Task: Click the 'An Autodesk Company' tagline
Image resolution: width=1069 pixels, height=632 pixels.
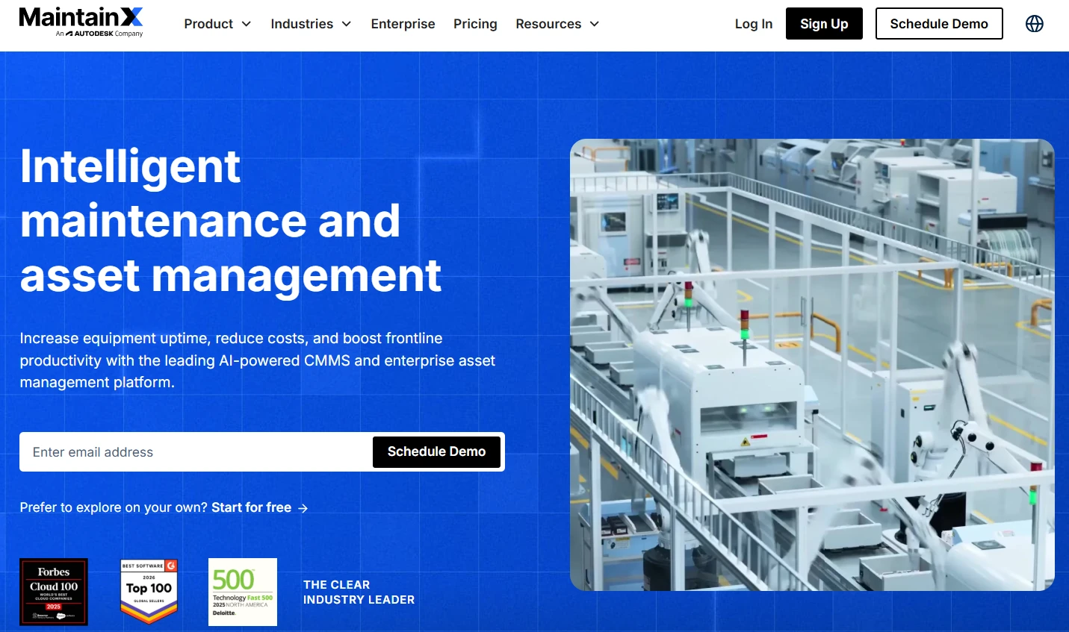Action: click(x=99, y=34)
